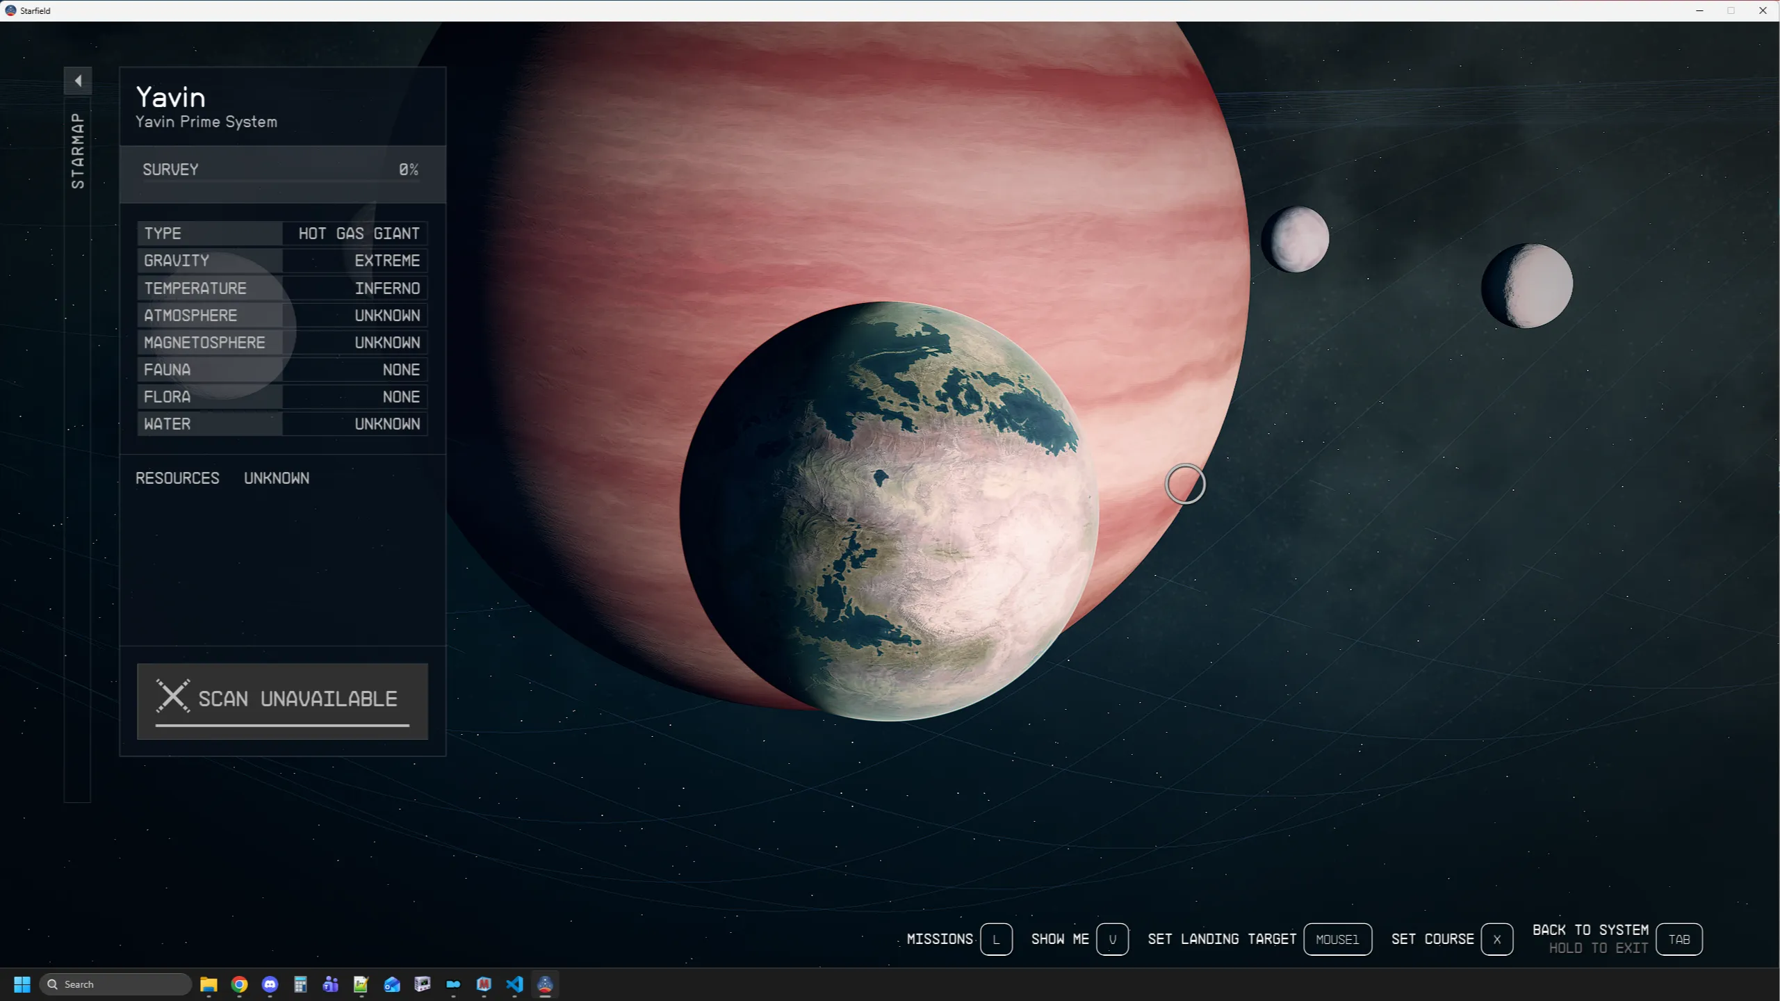Select the small moon nearest the gas giant
This screenshot has width=1780, height=1001.
click(1296, 239)
